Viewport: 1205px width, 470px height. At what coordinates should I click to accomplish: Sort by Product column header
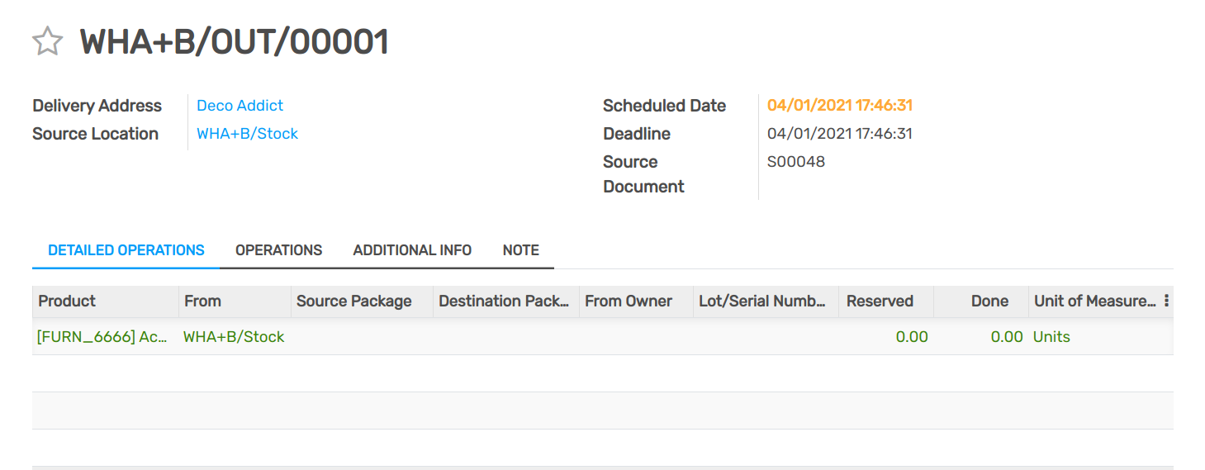(x=67, y=301)
